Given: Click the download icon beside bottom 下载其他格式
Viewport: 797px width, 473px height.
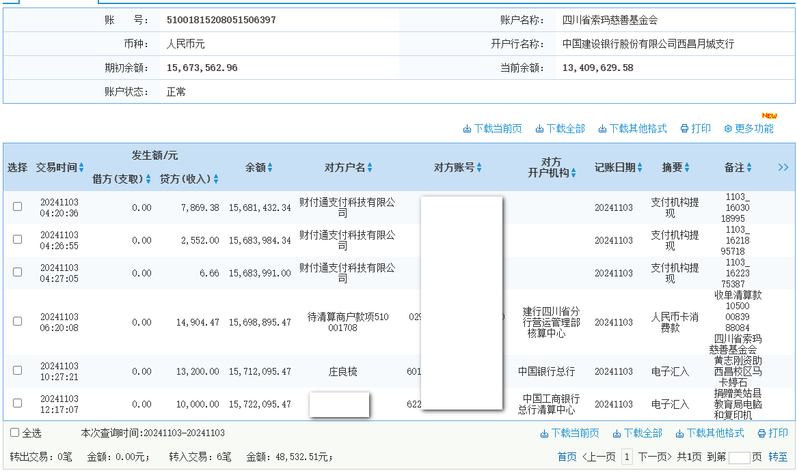Looking at the screenshot, I should pos(679,433).
